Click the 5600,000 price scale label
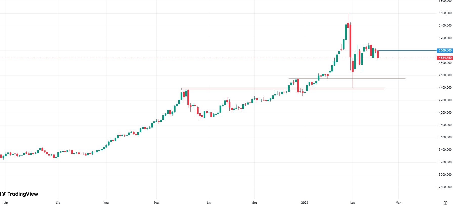454x206 pixels. coord(445,13)
